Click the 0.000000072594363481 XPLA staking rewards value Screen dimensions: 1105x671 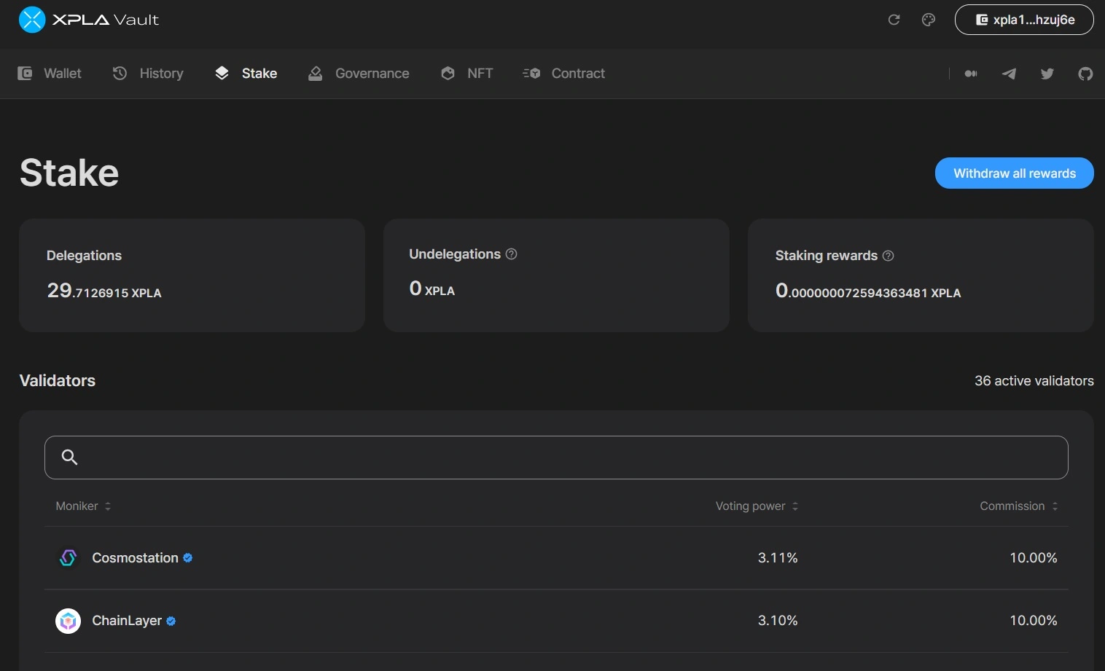pos(868,291)
